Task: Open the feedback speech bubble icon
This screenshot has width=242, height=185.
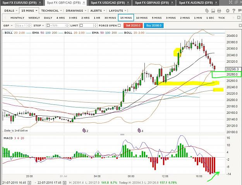Action: click(240, 11)
